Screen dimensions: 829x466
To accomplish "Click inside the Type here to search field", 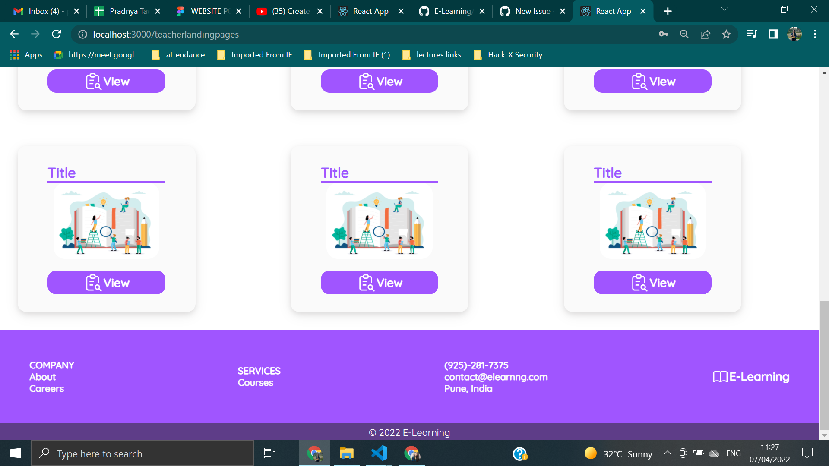I will click(142, 453).
